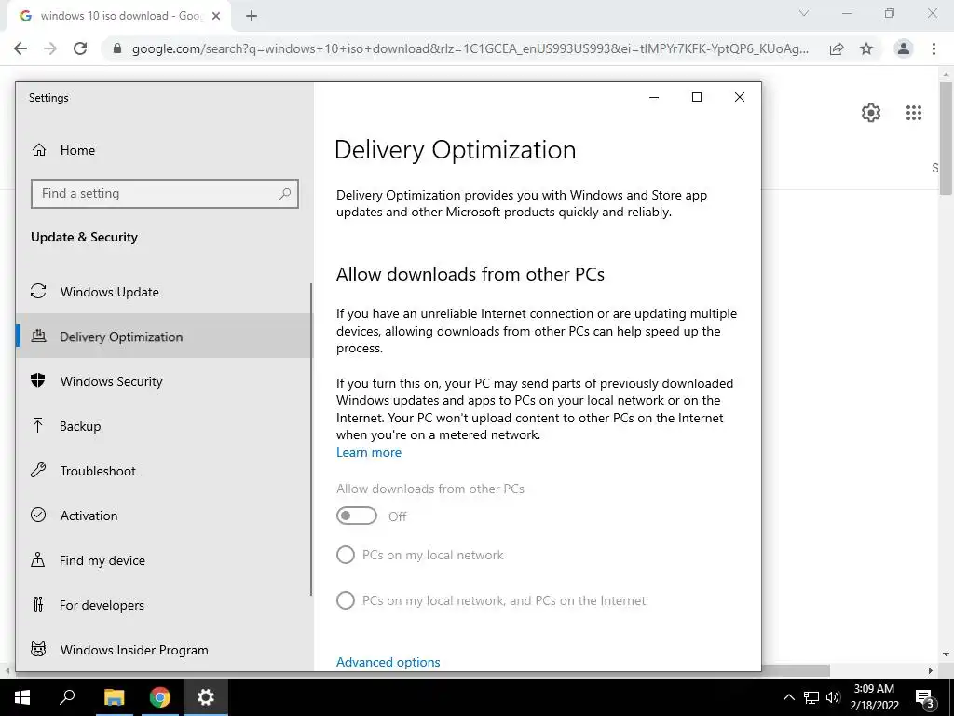Minimize the Settings window

(654, 97)
